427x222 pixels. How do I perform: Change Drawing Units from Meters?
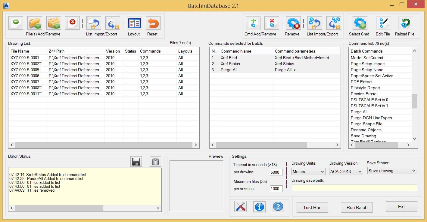point(308,172)
